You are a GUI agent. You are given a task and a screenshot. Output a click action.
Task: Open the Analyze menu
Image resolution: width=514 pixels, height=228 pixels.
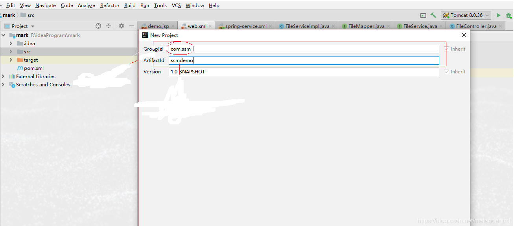[87, 5]
